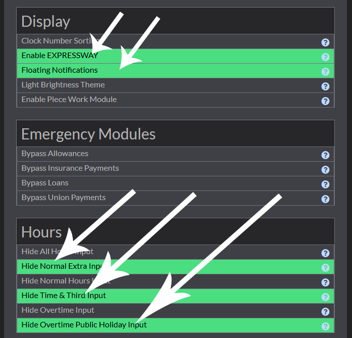Show help for Bypass Loans
Image resolution: width=352 pixels, height=338 pixels.
(325, 184)
